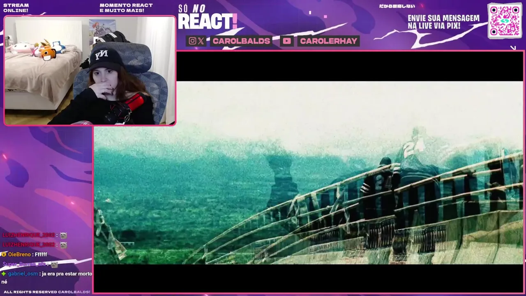
Task: Click Super_Bunas_afc's username in chat
Action: 23,264
